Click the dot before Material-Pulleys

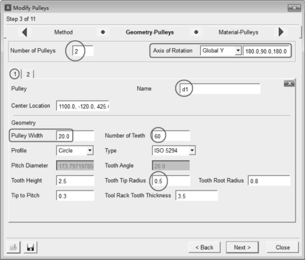196,32
